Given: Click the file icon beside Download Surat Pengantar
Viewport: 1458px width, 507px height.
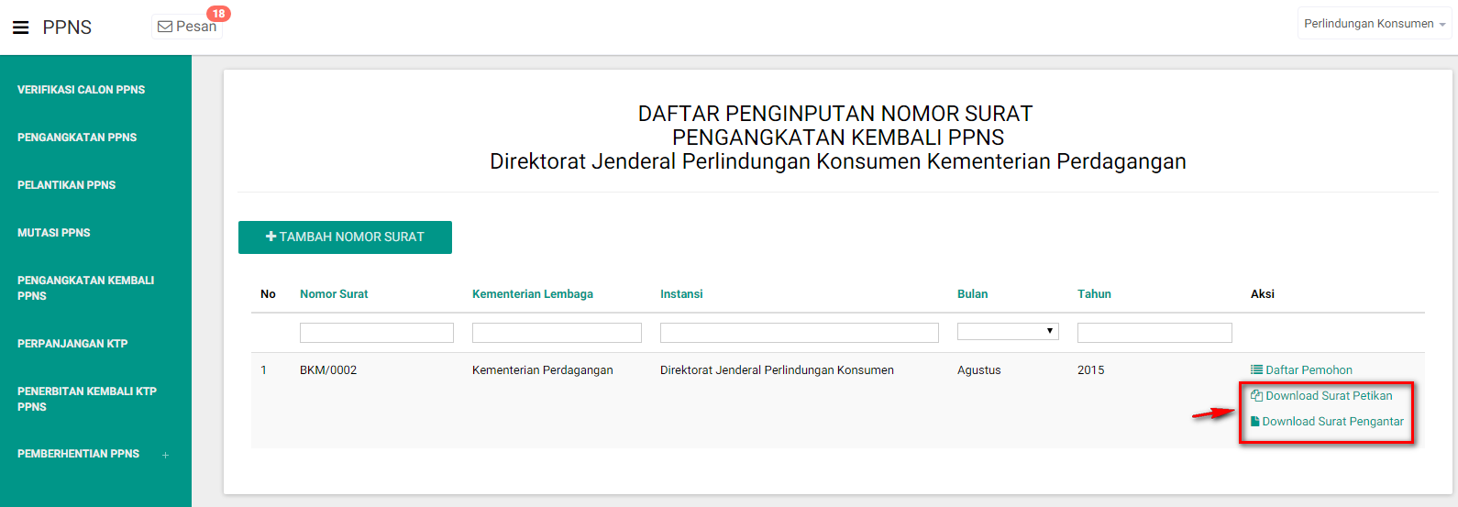Looking at the screenshot, I should (1255, 421).
